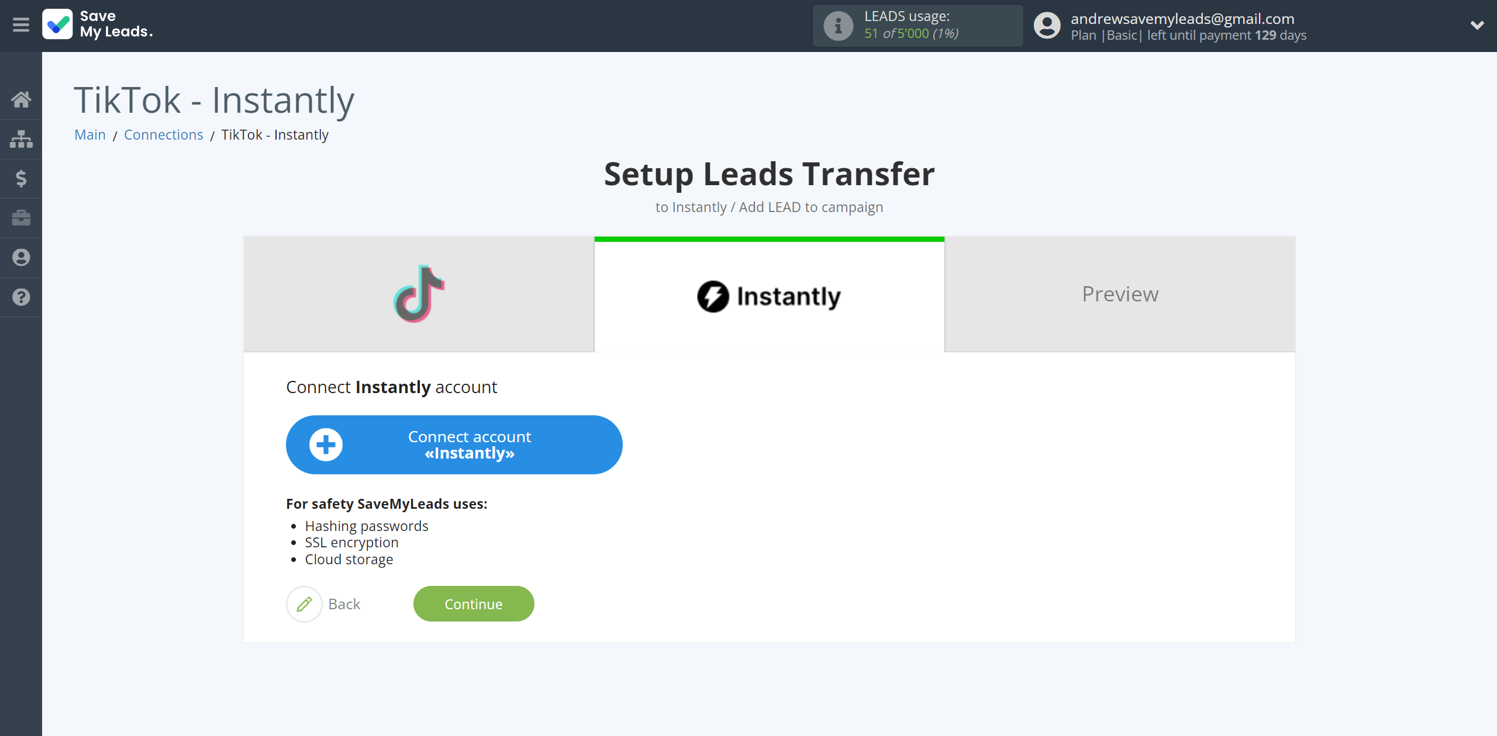Image resolution: width=1497 pixels, height=736 pixels.
Task: Click Connect account Instantly button
Action: click(x=454, y=445)
